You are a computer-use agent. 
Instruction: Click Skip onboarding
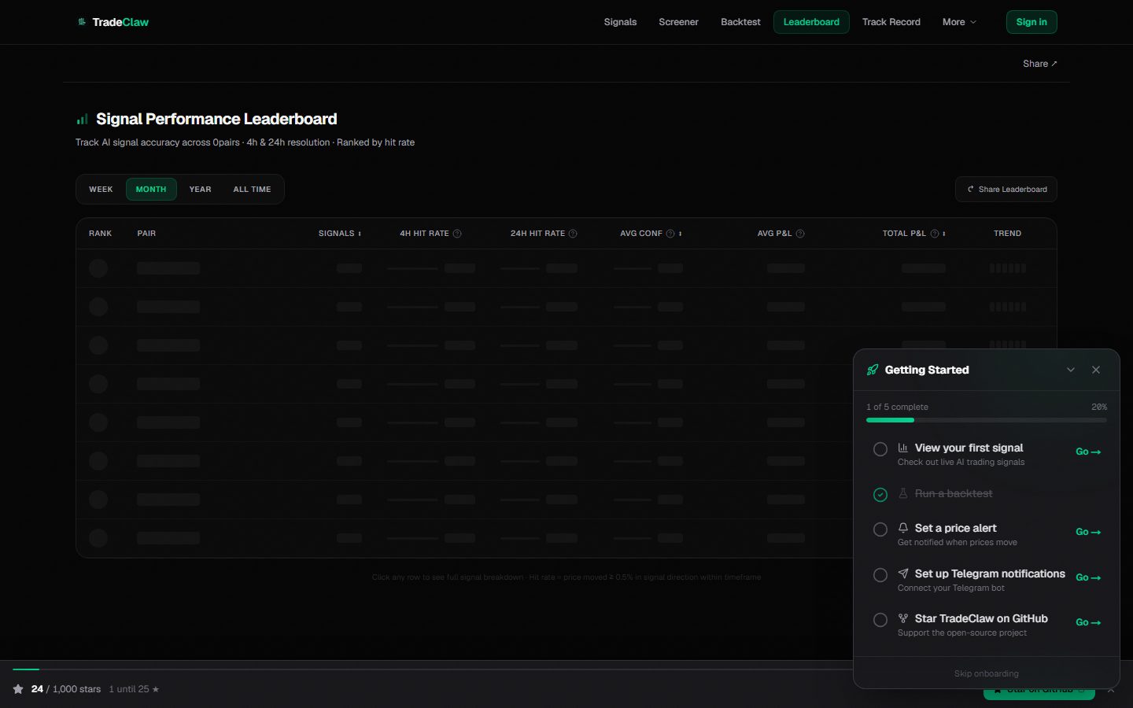point(986,673)
